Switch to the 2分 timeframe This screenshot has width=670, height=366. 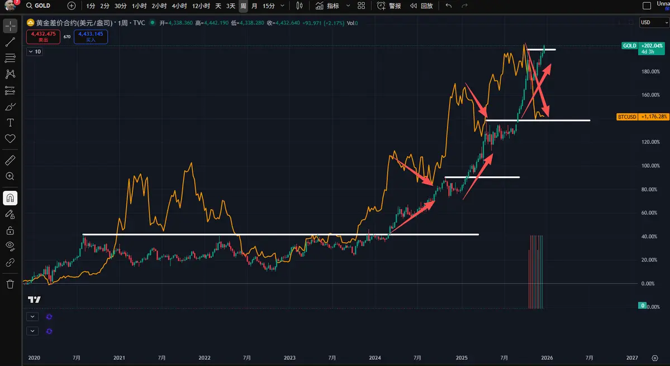click(x=104, y=6)
